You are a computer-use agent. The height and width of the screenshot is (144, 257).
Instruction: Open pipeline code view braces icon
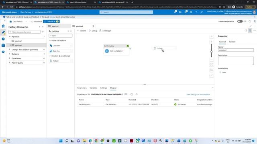[x=245, y=30]
